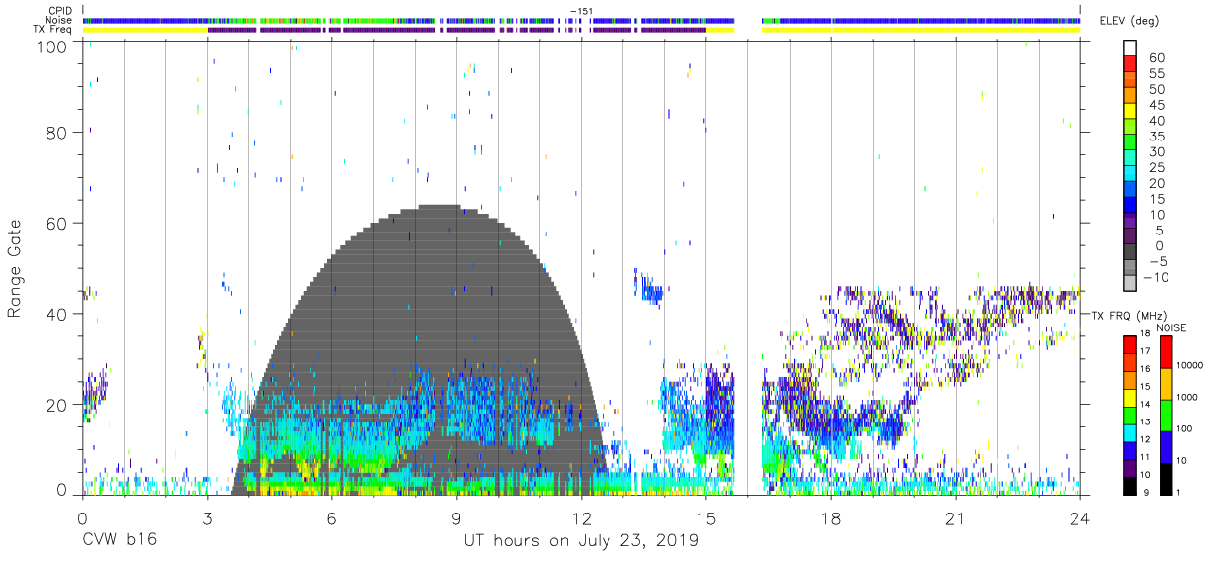Click the CPID row label
Screen dimensions: 1215x561
tap(60, 10)
